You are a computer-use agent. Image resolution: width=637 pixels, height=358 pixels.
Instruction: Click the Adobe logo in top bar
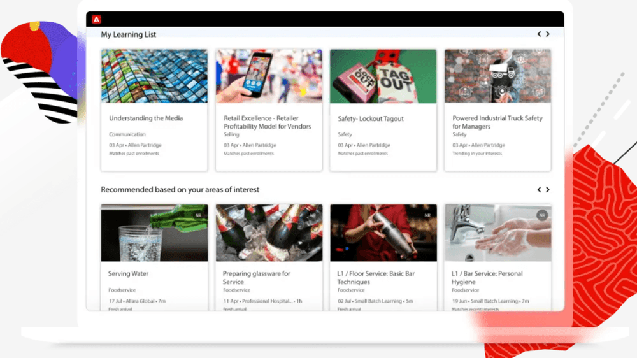pos(96,19)
